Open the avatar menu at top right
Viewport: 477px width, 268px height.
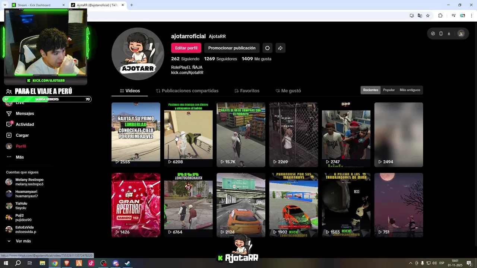461,33
